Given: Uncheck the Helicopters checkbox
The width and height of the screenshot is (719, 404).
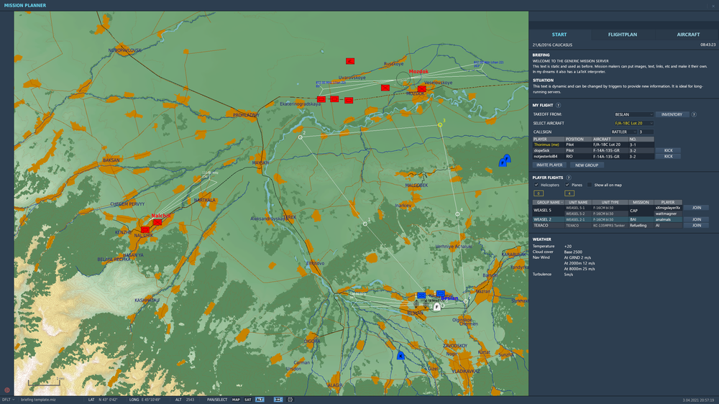Looking at the screenshot, I should point(536,185).
